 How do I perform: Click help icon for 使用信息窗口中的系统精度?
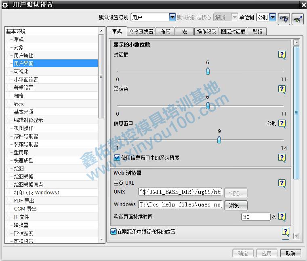pyautogui.click(x=282, y=158)
